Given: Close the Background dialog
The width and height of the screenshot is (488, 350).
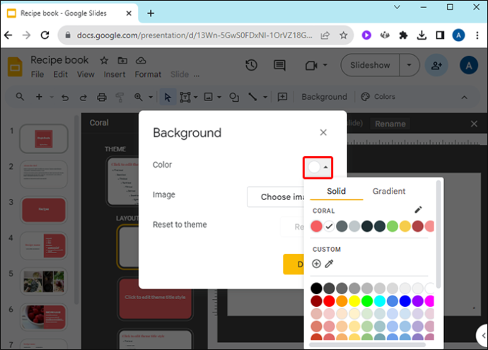Looking at the screenshot, I should coord(323,132).
